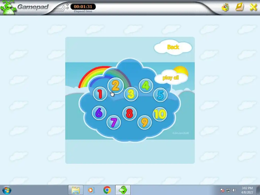This screenshot has width=260, height=195.
Task: Open the volume speaker icon in tray
Action: click(234, 190)
